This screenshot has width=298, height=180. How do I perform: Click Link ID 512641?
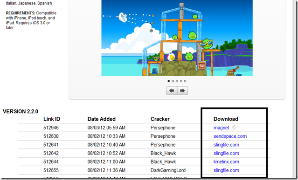point(51,145)
